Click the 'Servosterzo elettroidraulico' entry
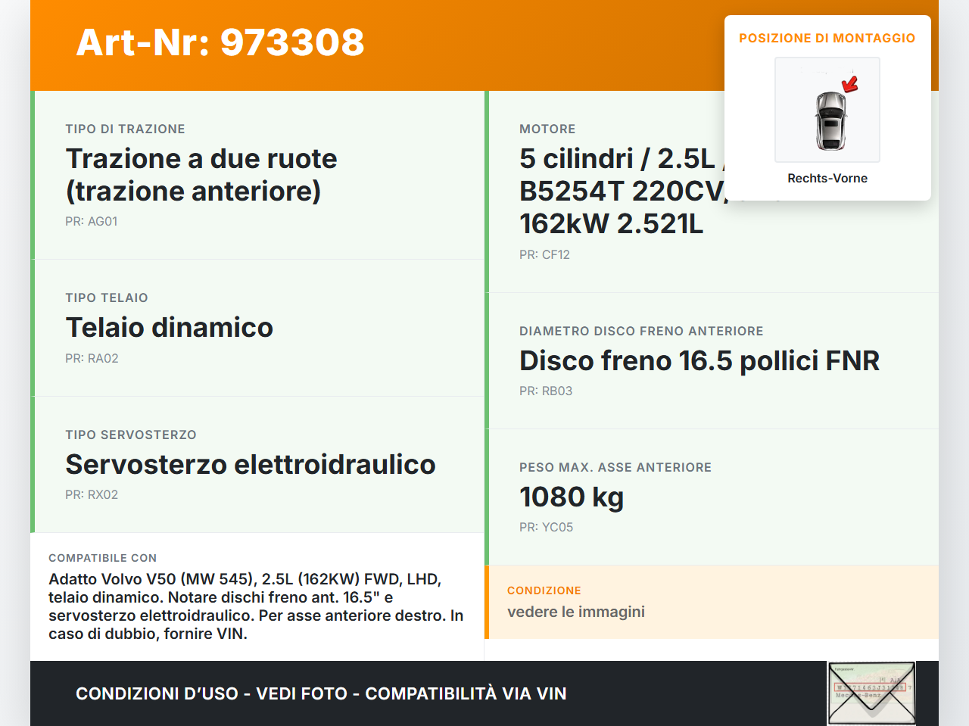969x726 pixels. 251,464
